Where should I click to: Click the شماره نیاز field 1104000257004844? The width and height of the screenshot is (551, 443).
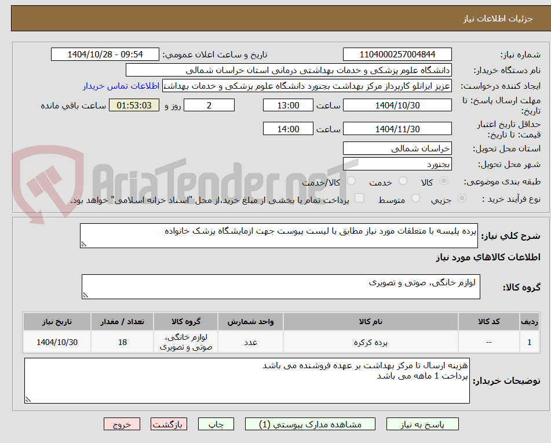[x=397, y=55]
